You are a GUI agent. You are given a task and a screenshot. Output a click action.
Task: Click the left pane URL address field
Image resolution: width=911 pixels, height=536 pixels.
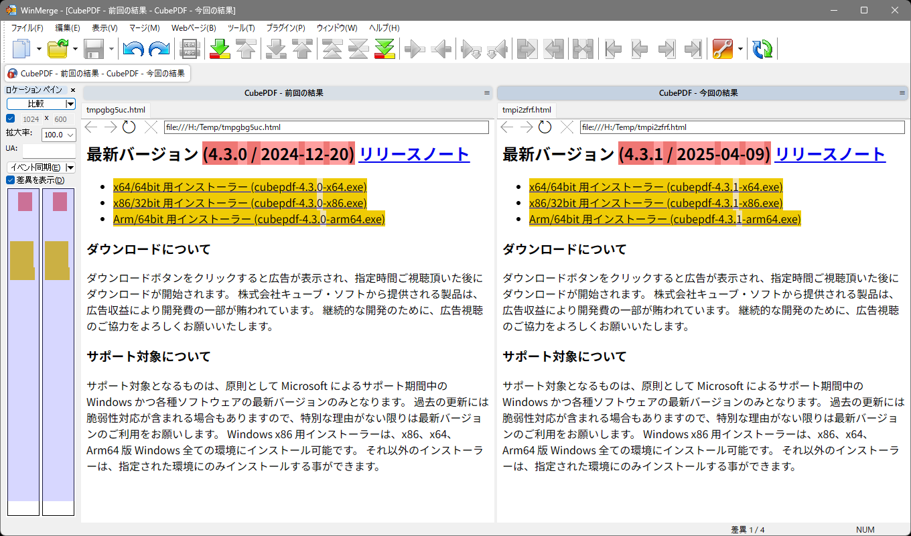coord(326,127)
